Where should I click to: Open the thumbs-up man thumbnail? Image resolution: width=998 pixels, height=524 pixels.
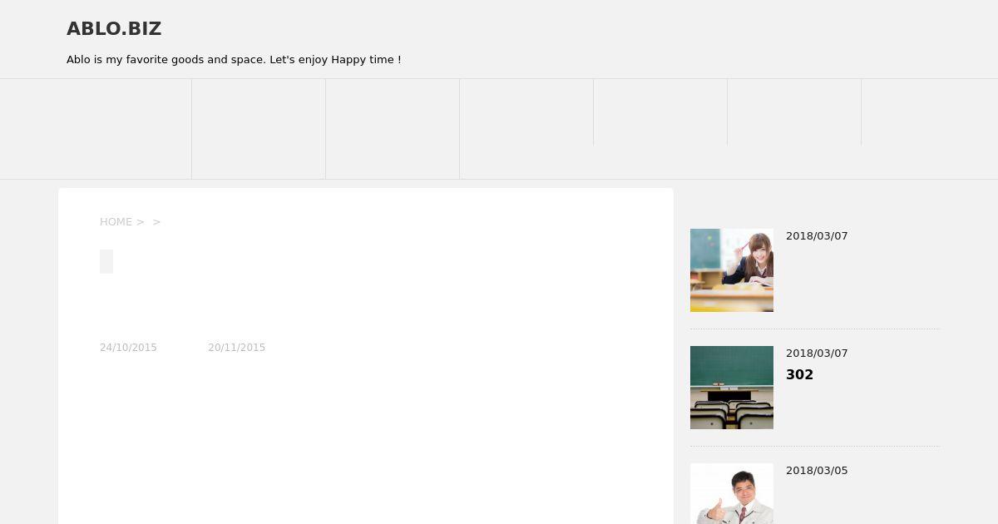click(732, 493)
